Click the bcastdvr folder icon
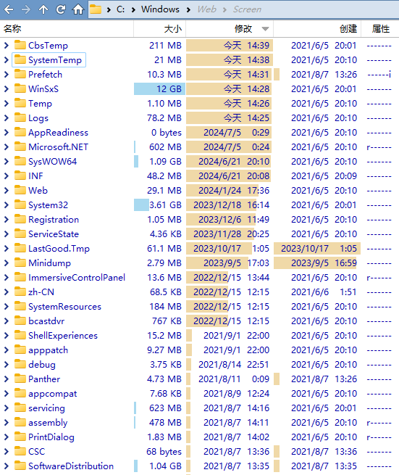The height and width of the screenshot is (475, 399). point(20,321)
